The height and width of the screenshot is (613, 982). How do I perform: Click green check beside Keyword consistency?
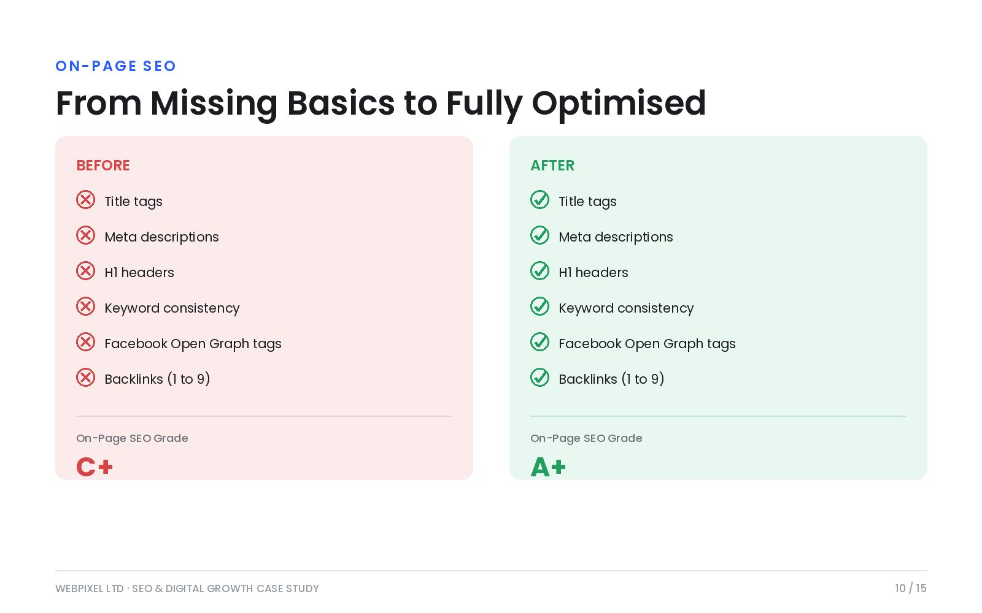coord(539,306)
